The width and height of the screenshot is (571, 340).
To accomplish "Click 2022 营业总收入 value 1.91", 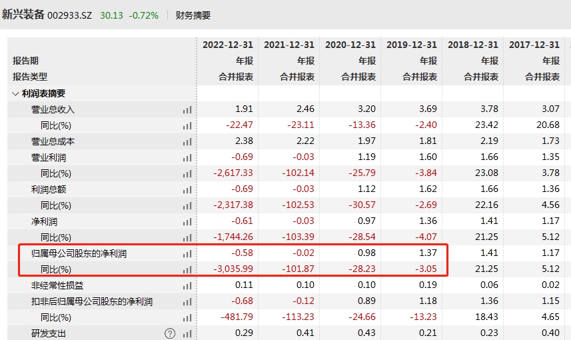I will 244,109.
